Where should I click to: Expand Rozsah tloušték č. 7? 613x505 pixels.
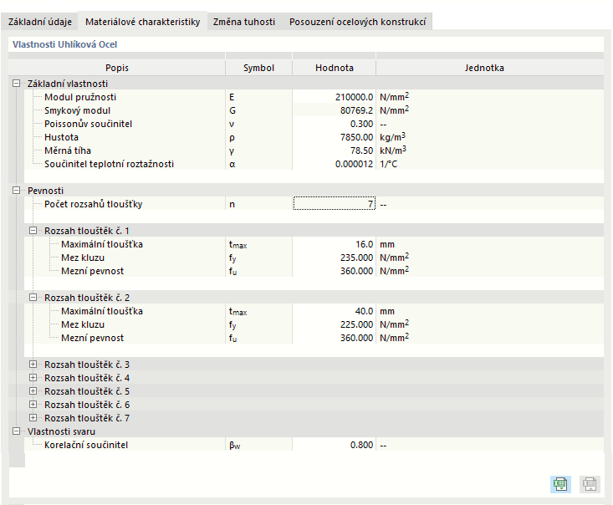[x=33, y=418]
